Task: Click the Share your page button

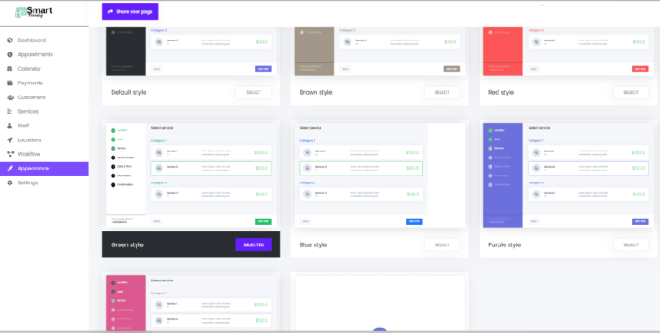Action: click(x=130, y=12)
